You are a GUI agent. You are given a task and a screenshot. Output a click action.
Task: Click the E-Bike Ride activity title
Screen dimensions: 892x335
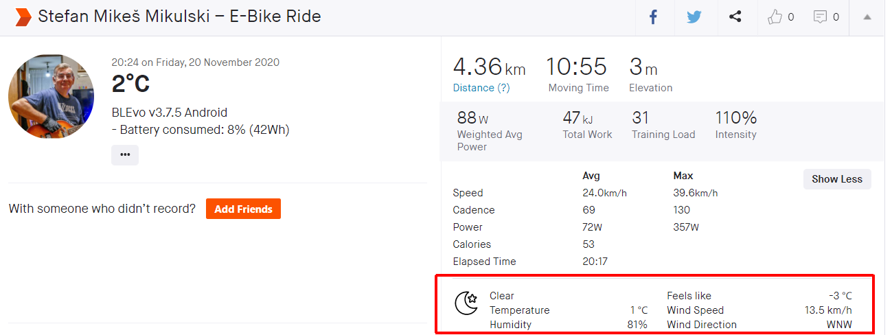pyautogui.click(x=179, y=16)
